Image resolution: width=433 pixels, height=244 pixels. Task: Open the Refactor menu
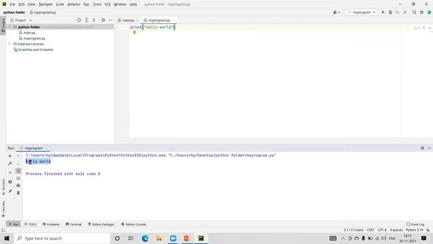pos(74,5)
